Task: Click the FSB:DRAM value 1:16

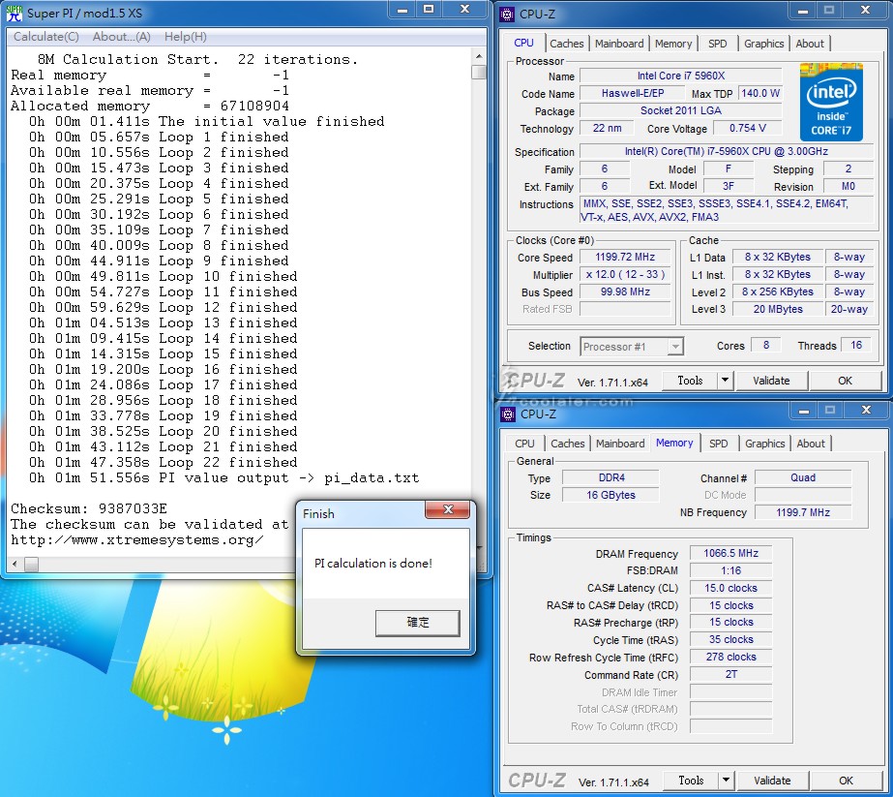Action: pos(730,570)
